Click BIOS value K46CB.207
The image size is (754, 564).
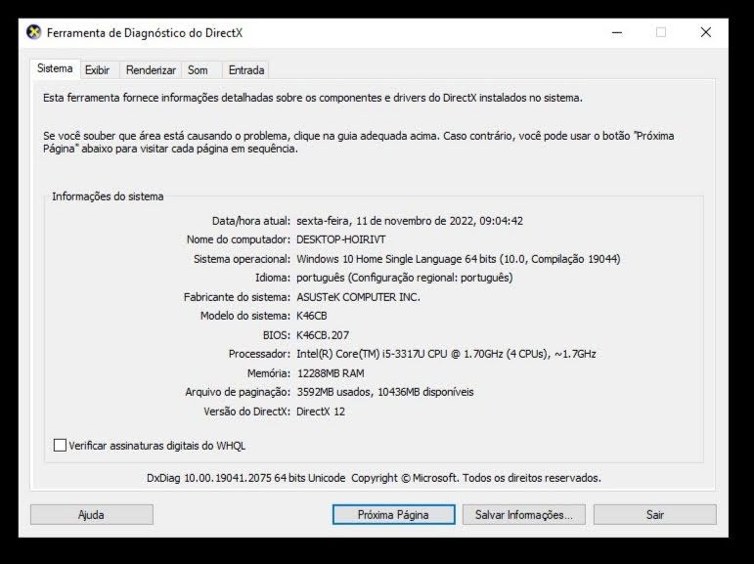coord(323,334)
